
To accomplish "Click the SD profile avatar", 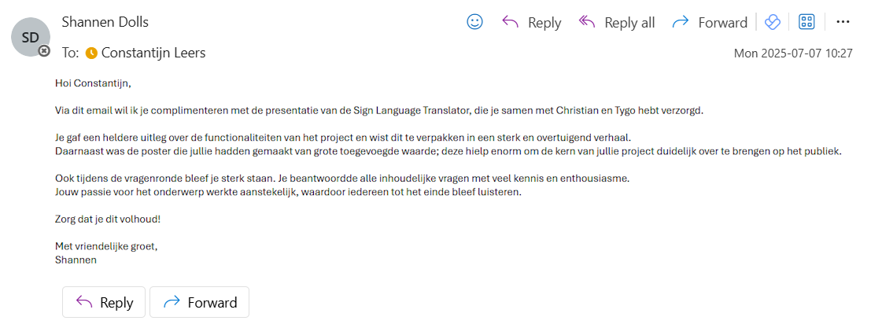I will click(x=30, y=37).
